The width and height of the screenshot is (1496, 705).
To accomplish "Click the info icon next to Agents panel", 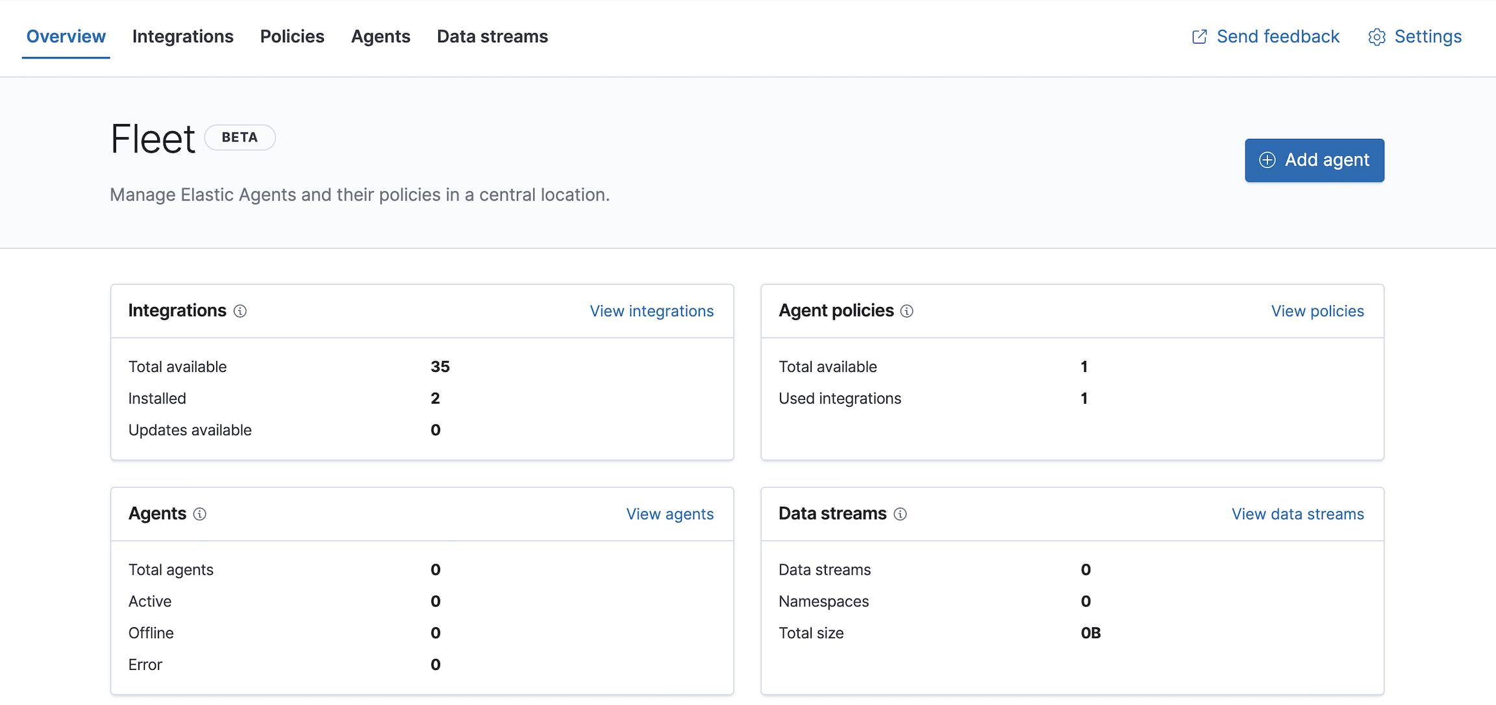I will coord(200,513).
